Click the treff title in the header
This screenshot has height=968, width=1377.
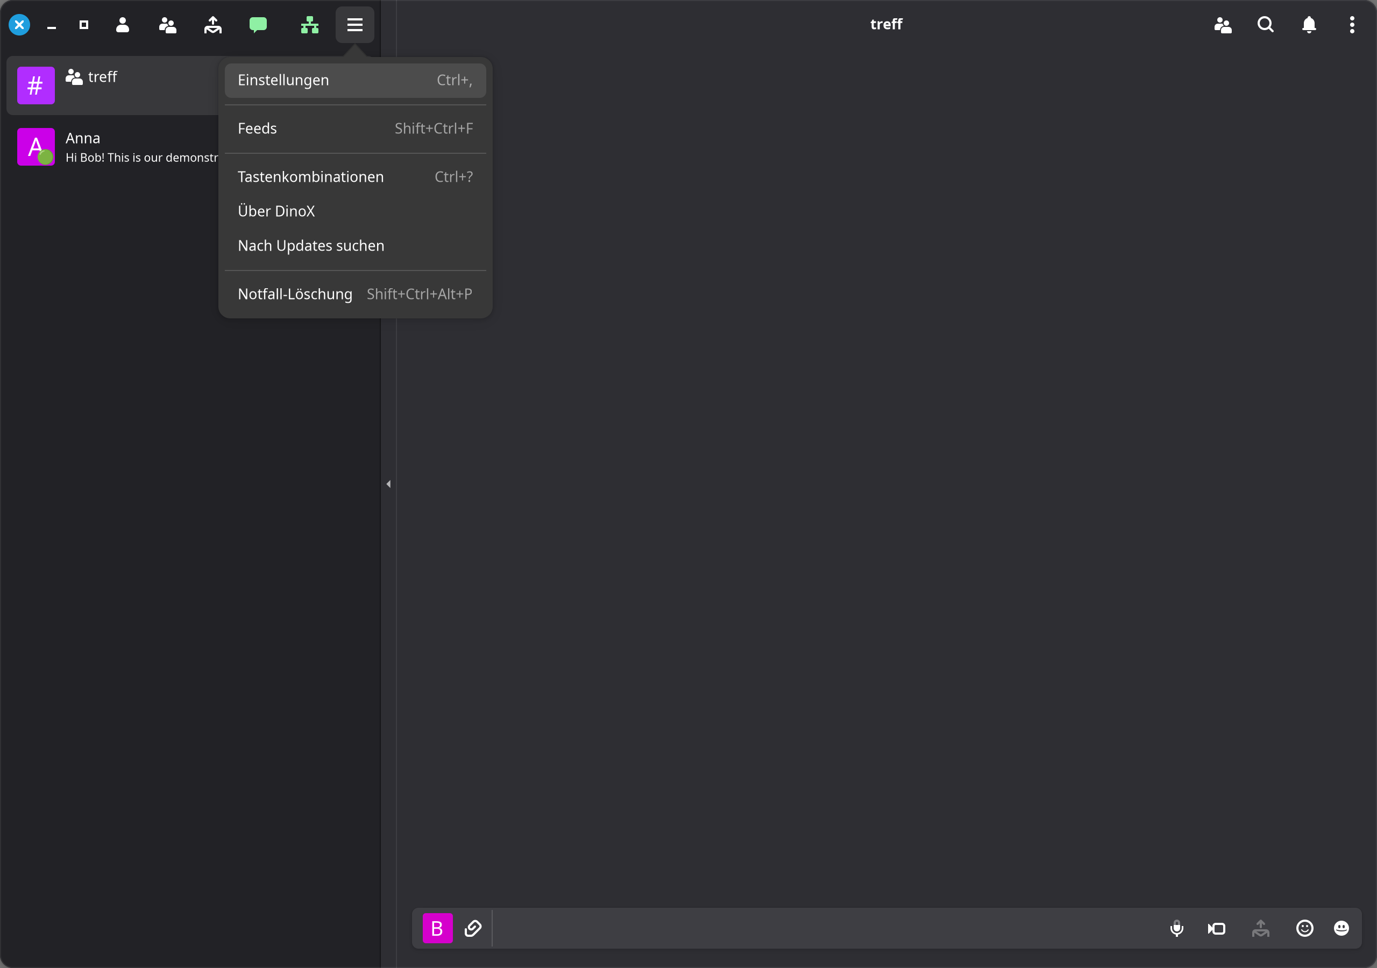886,25
